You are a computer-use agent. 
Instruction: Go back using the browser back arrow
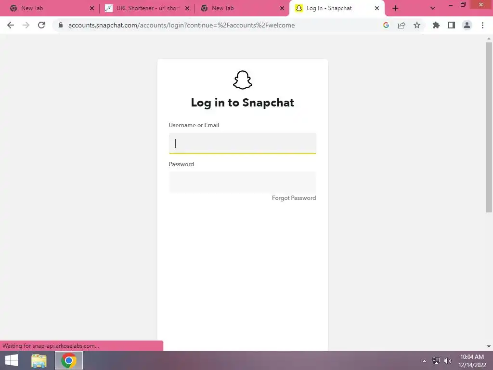[x=11, y=25]
